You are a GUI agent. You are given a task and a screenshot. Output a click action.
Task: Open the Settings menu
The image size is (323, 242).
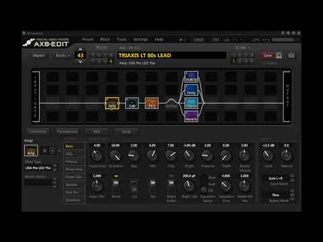pyautogui.click(x=141, y=40)
